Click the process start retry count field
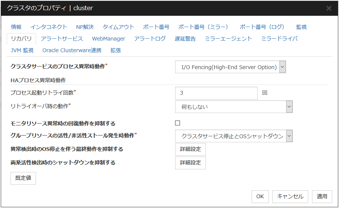This screenshot has width=339, height=208. click(216, 93)
